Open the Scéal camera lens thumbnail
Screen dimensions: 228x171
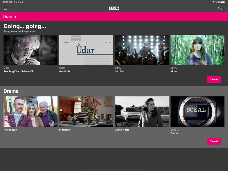pos(197,111)
